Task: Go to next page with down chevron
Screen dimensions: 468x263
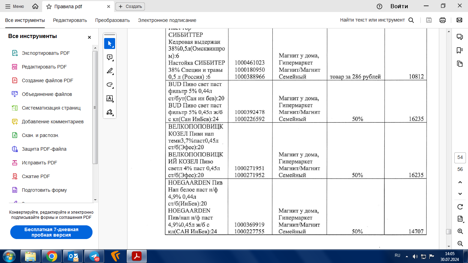Action: point(460,194)
